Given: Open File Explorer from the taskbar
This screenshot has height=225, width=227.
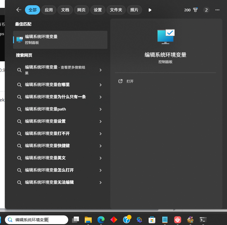Looking at the screenshot, I should click(x=88, y=220).
